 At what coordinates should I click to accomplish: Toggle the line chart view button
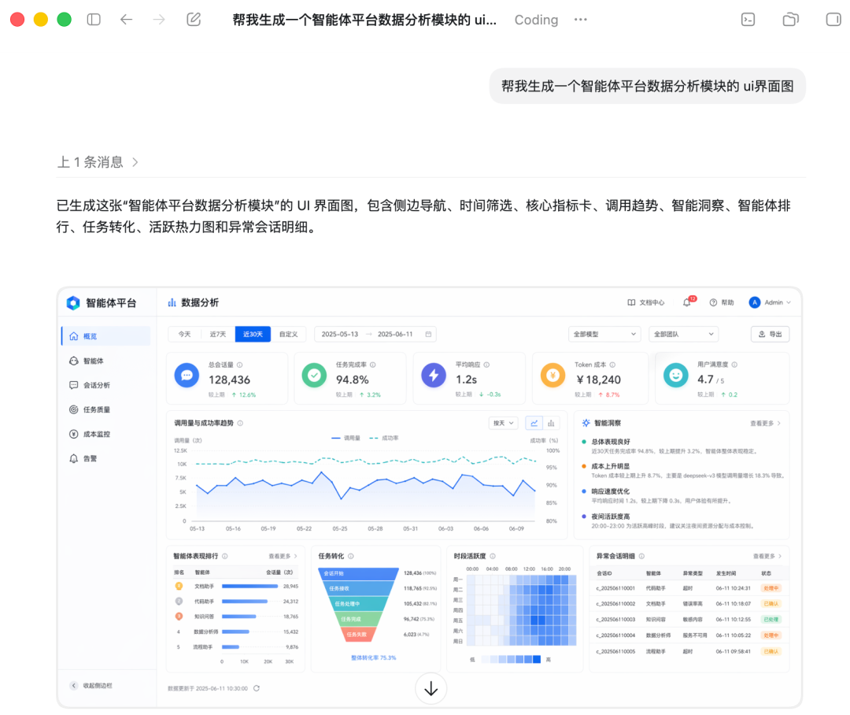point(534,423)
